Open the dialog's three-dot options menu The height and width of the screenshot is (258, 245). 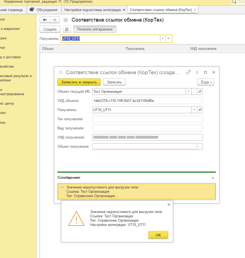tap(197, 72)
